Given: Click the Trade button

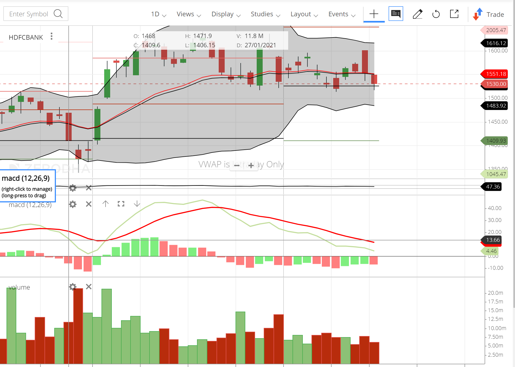Looking at the screenshot, I should 489,14.
